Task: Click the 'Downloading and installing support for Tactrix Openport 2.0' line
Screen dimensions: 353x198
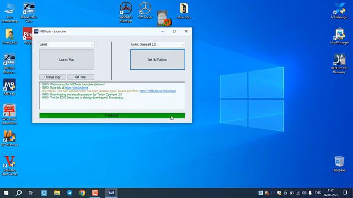Action: pos(82,94)
